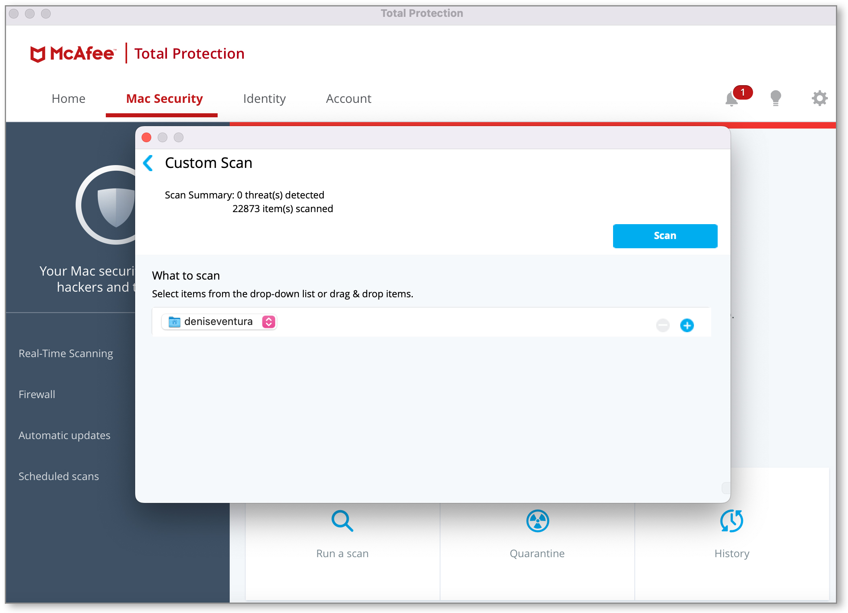The width and height of the screenshot is (848, 613).
Task: Open settings gear icon
Action: 819,98
